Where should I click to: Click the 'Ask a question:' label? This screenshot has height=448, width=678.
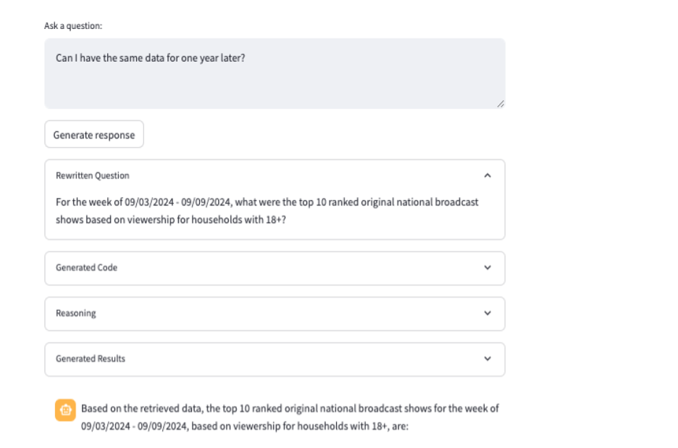pyautogui.click(x=73, y=26)
